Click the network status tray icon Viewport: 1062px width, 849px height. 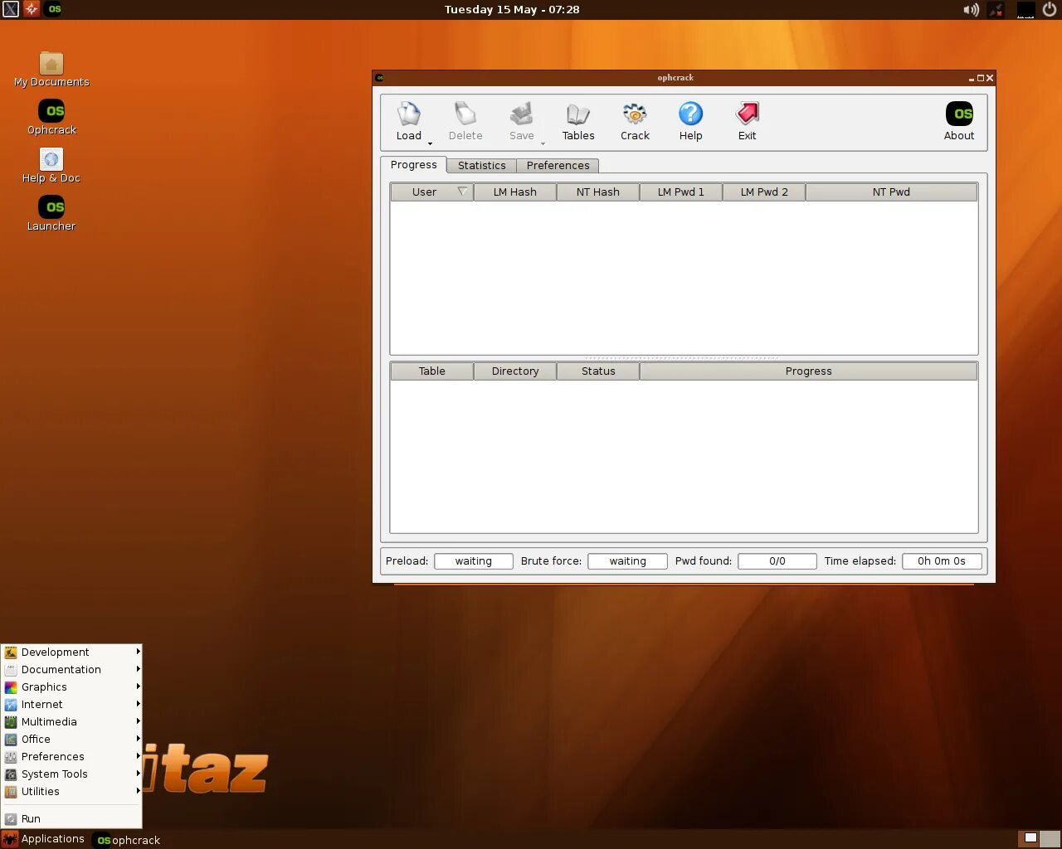[996, 10]
